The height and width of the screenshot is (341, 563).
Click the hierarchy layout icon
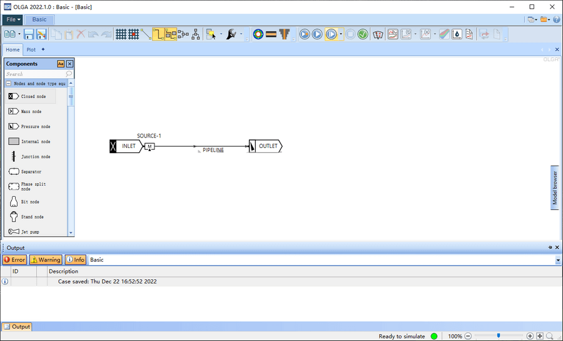(196, 34)
